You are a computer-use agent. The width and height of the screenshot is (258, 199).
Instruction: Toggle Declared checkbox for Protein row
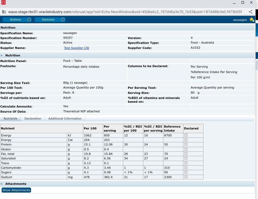(x=186, y=144)
